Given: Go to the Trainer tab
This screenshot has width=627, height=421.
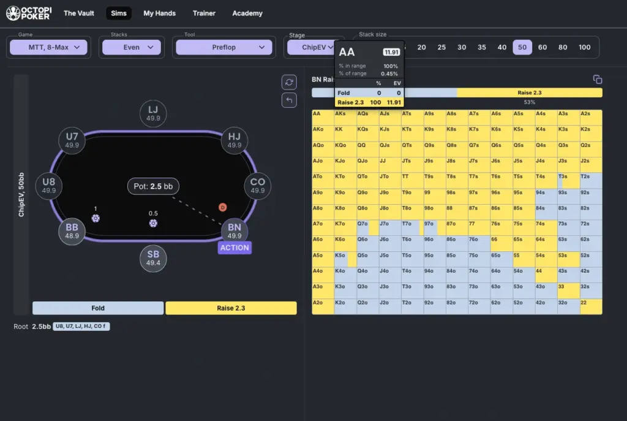Looking at the screenshot, I should point(204,13).
